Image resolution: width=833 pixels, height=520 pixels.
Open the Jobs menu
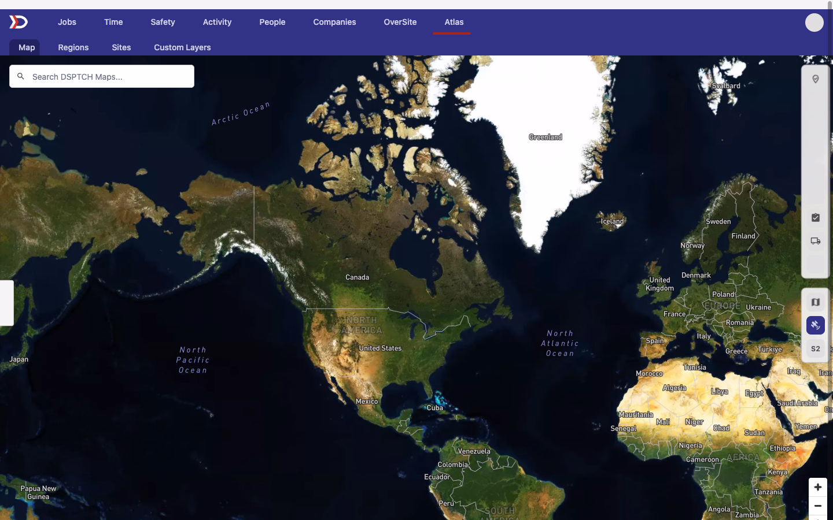point(67,22)
